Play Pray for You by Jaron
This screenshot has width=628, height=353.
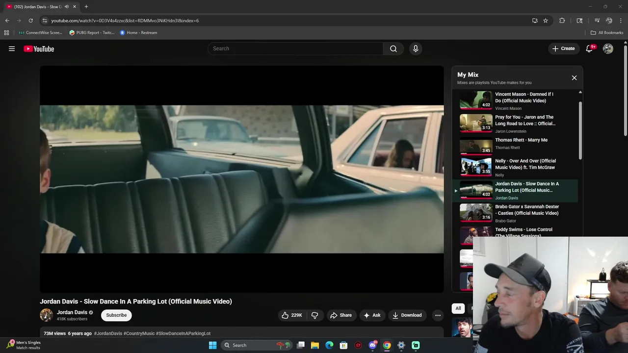tap(514, 123)
